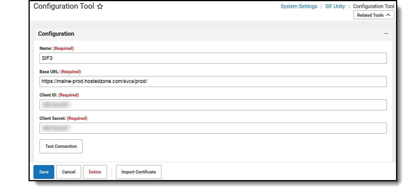Open System Settings from the breadcrumb
The width and height of the screenshot is (407, 191).
[x=299, y=6]
